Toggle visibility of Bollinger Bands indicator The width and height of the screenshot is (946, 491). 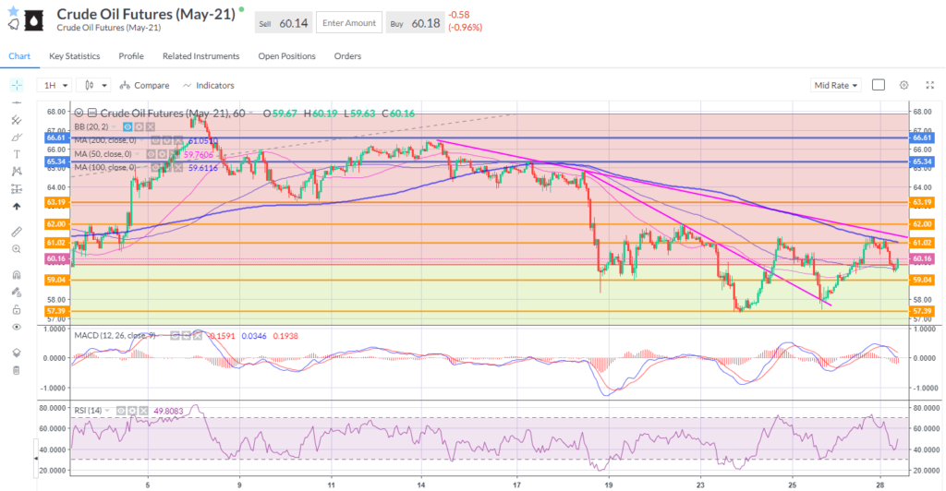point(127,126)
